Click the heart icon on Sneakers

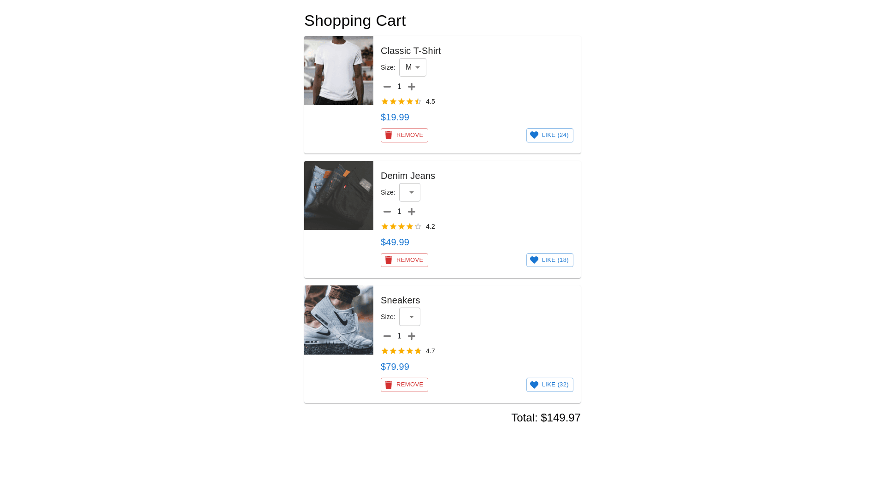tap(534, 385)
